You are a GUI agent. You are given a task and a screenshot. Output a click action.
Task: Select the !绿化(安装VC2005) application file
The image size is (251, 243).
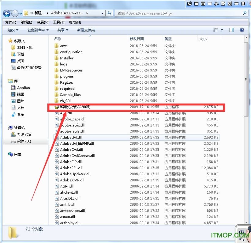[x=136, y=107]
